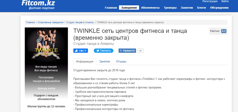Screen dimensions: 238x112
Task: Click the Нравится heart button
Action: click(x=127, y=51)
